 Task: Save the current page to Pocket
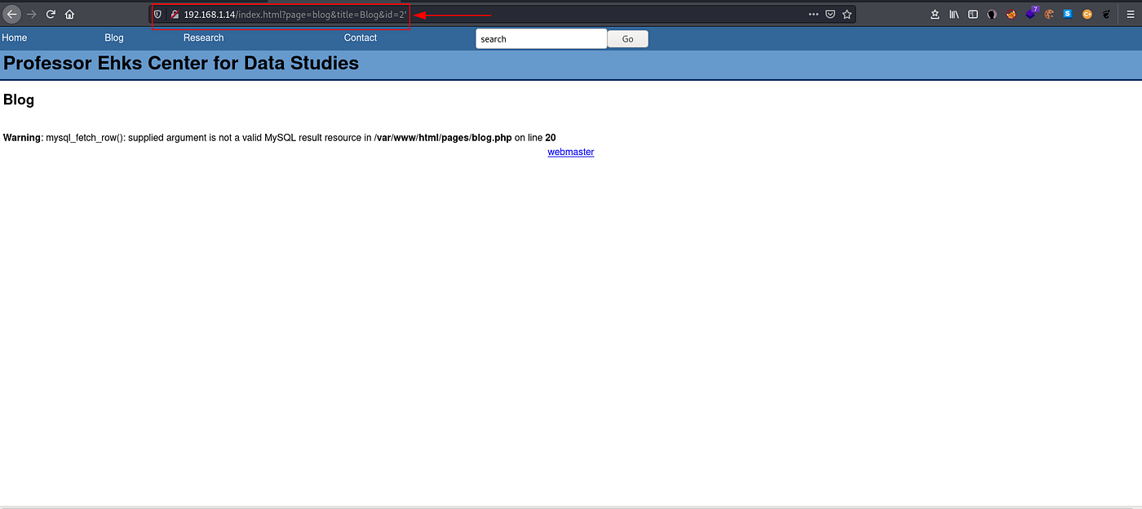click(830, 14)
